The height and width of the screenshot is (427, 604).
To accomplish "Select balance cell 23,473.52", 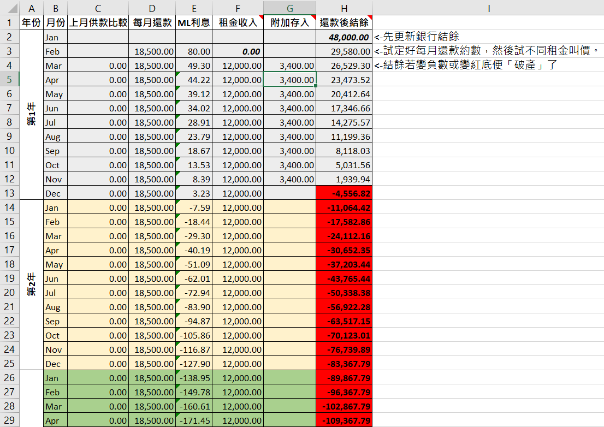I will (344, 80).
